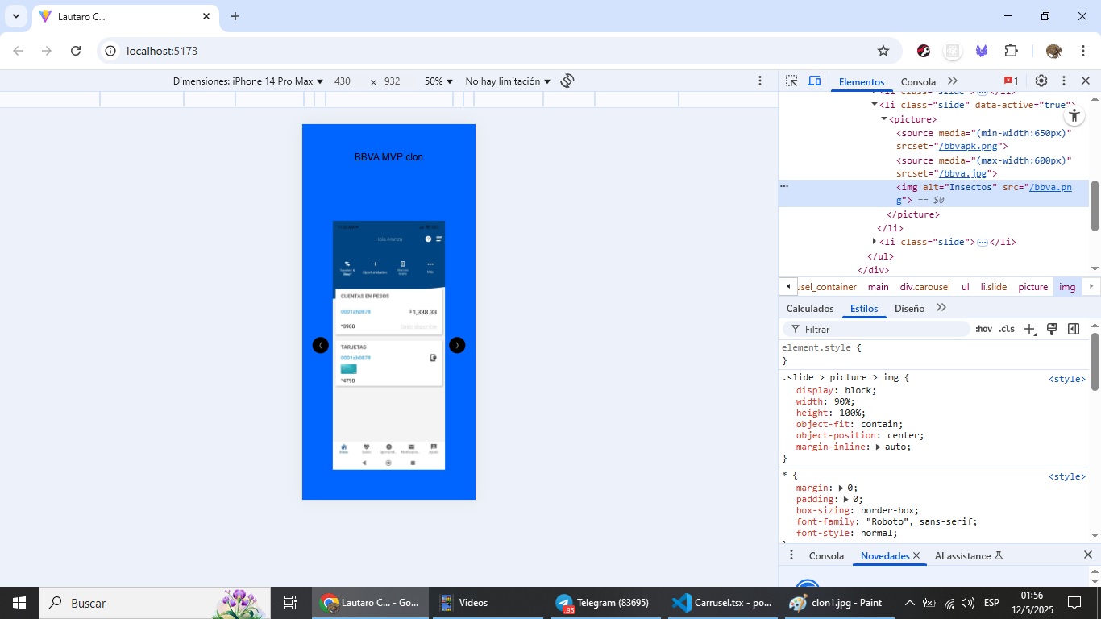The width and height of the screenshot is (1101, 619).
Task: Toggle the rendering emulations brush icon
Action: pyautogui.click(x=1051, y=329)
